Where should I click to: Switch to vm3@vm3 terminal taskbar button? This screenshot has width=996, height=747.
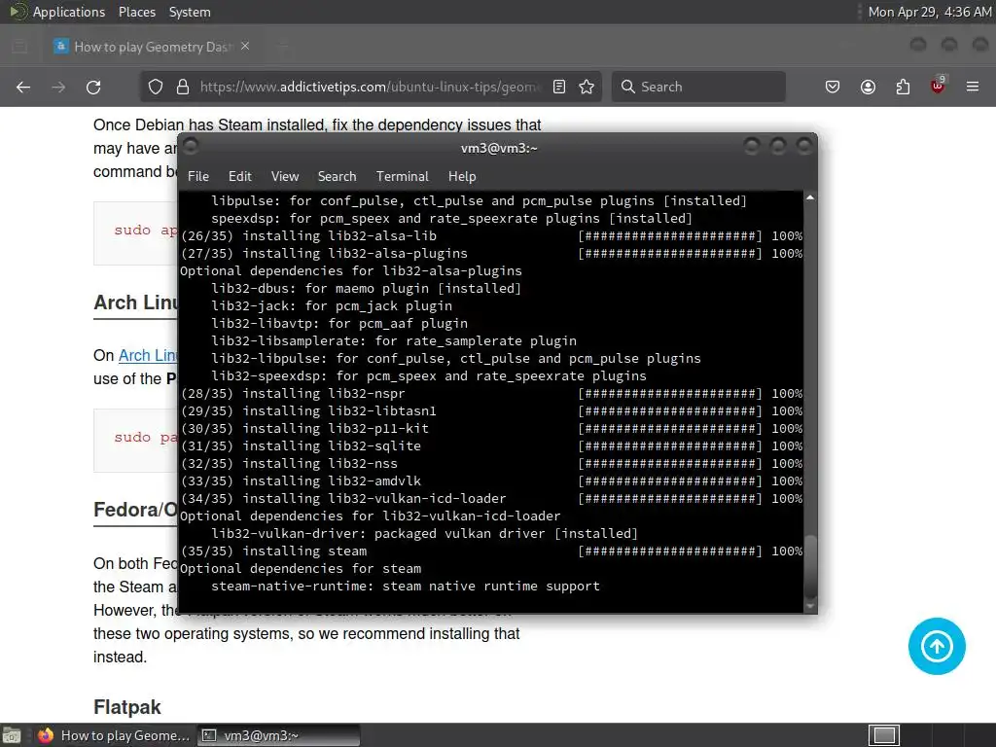coord(278,735)
